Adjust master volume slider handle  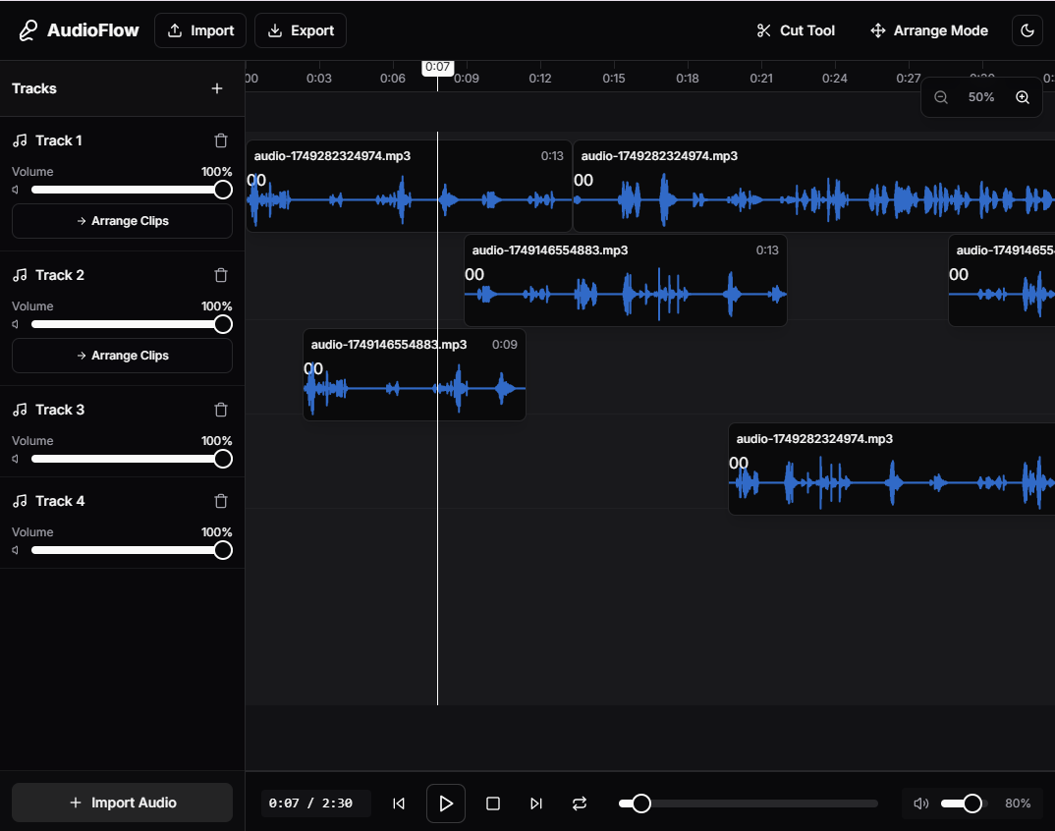(x=972, y=803)
